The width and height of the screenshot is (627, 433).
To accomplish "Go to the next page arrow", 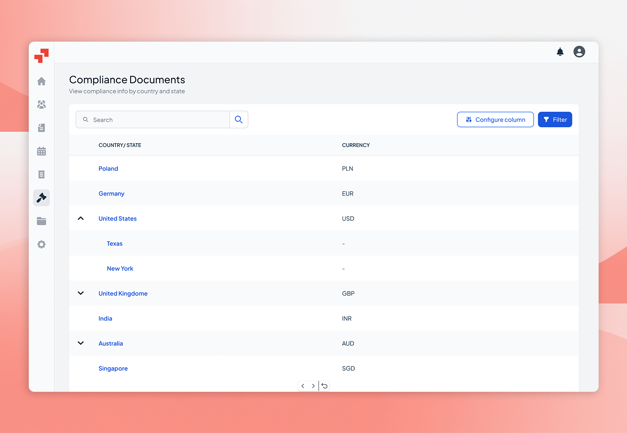I will tap(313, 386).
